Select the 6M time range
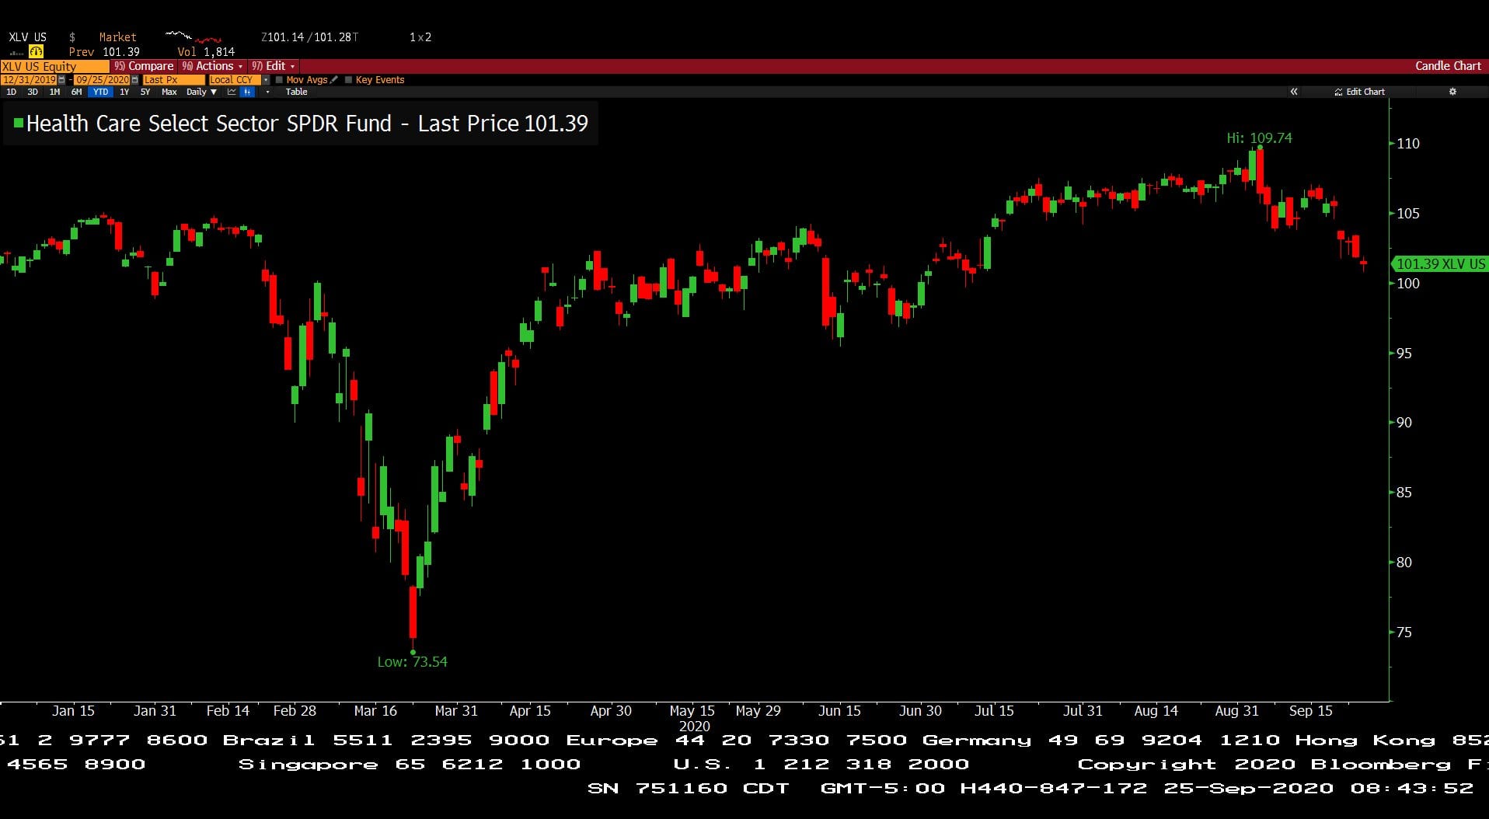 tap(76, 92)
